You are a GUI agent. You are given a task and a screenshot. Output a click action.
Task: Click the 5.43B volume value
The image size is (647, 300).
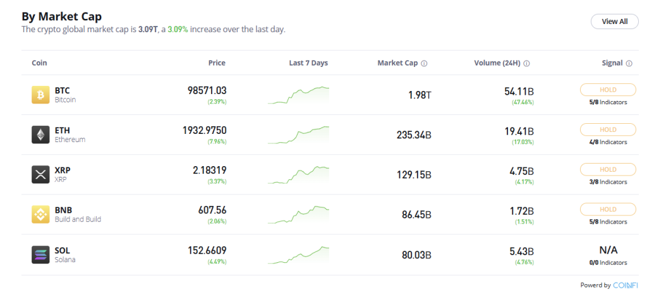(521, 251)
